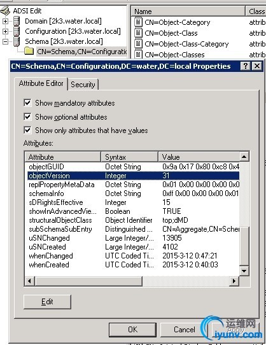Select the structuralObjectClass attribute row
This screenshot has width=266, height=345.
tap(133, 220)
